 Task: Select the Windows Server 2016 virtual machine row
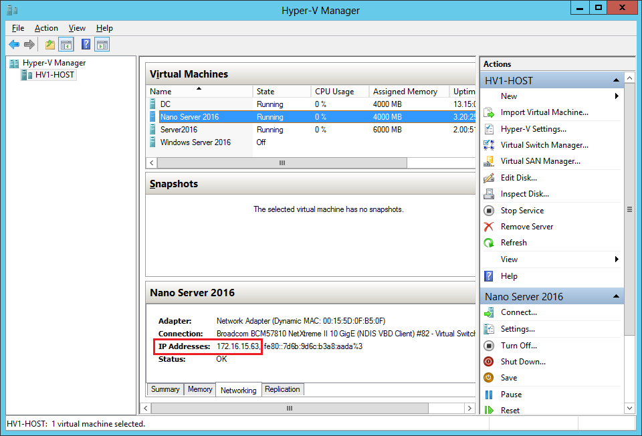click(311, 142)
